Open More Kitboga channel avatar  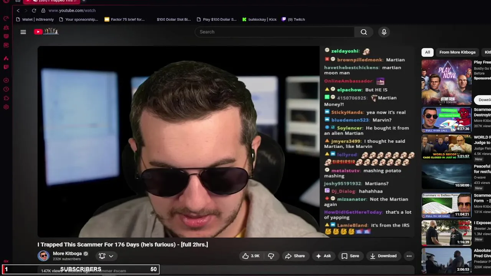coord(43,256)
